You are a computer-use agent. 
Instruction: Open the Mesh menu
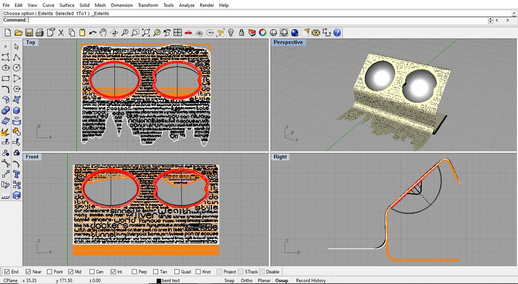click(100, 5)
